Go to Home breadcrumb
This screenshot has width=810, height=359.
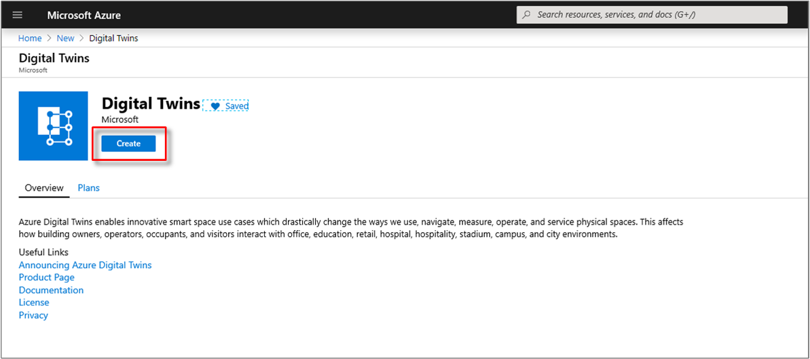30,38
